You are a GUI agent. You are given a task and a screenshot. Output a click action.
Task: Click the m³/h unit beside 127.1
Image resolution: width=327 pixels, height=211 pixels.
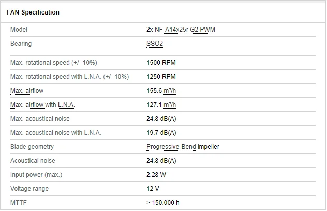point(170,105)
